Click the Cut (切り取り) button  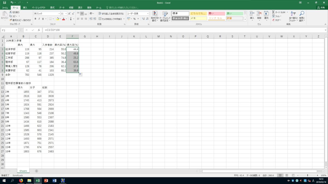14,12
